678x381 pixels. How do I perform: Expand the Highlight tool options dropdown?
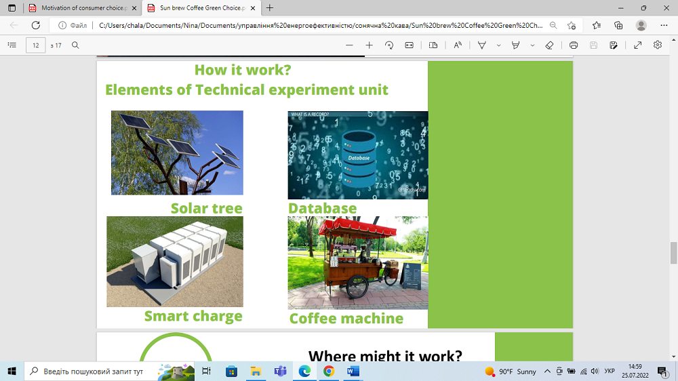tap(532, 45)
